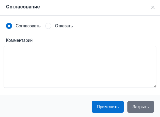The width and height of the screenshot is (160, 117).
Task: Click the textarea resize grip corner
Action: (155, 86)
